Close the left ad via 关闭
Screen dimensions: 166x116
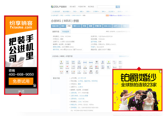(x=21, y=92)
